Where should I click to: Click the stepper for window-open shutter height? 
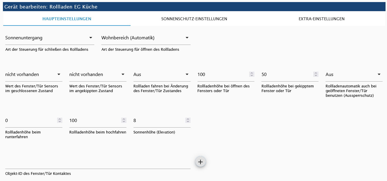click(x=252, y=75)
